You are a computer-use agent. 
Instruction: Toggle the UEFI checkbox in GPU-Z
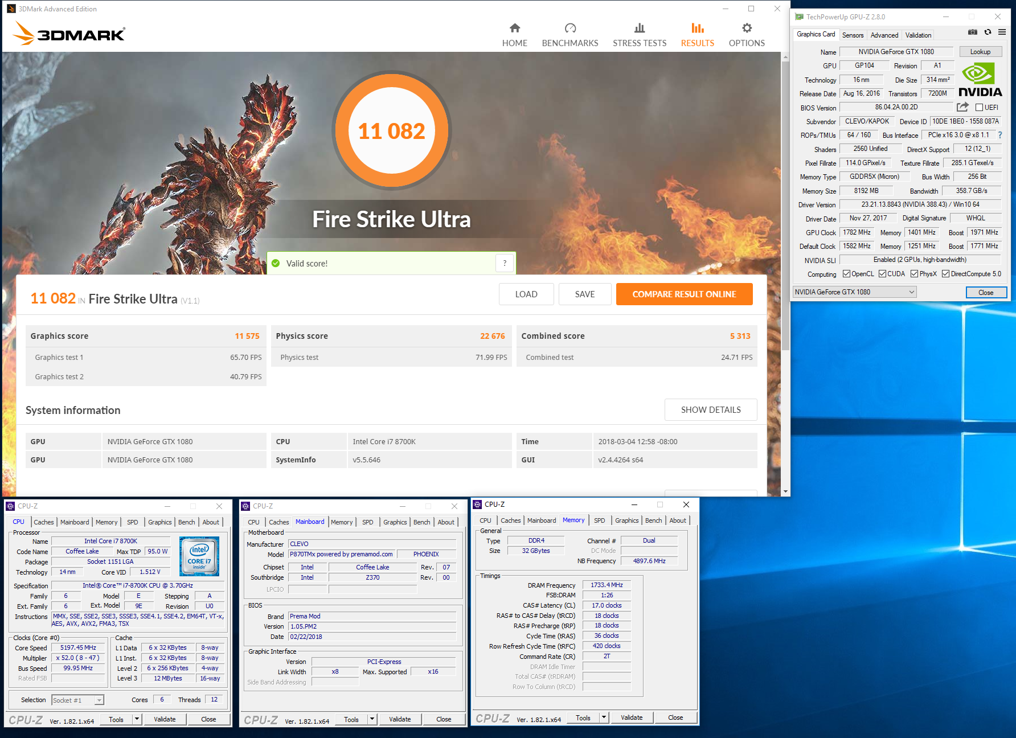tap(979, 107)
